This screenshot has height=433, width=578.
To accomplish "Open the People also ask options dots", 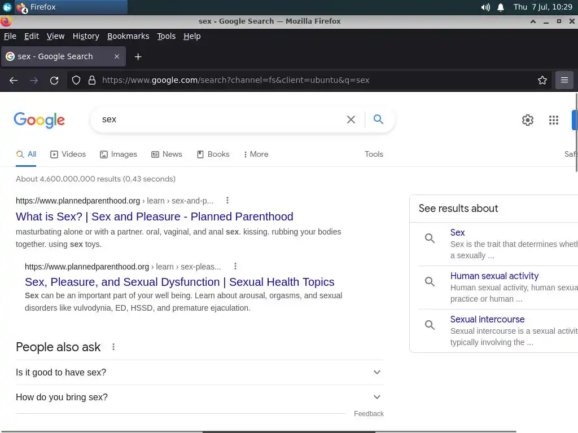I will tap(113, 347).
